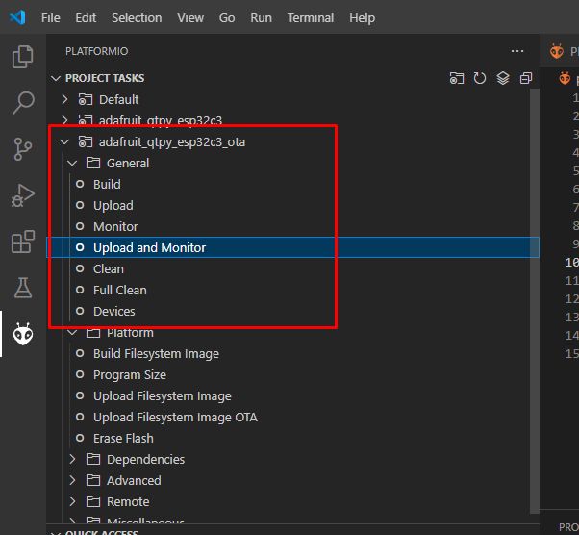This screenshot has height=535, width=579.
Task: Expand the Advanced folder
Action: click(x=73, y=480)
